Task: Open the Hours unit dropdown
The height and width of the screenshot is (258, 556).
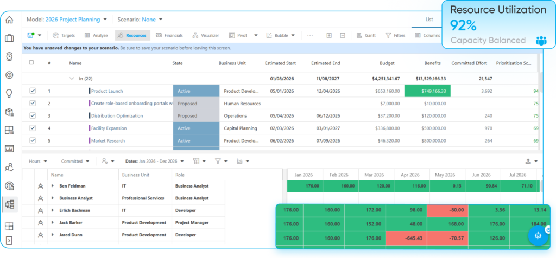Action: (x=38, y=161)
